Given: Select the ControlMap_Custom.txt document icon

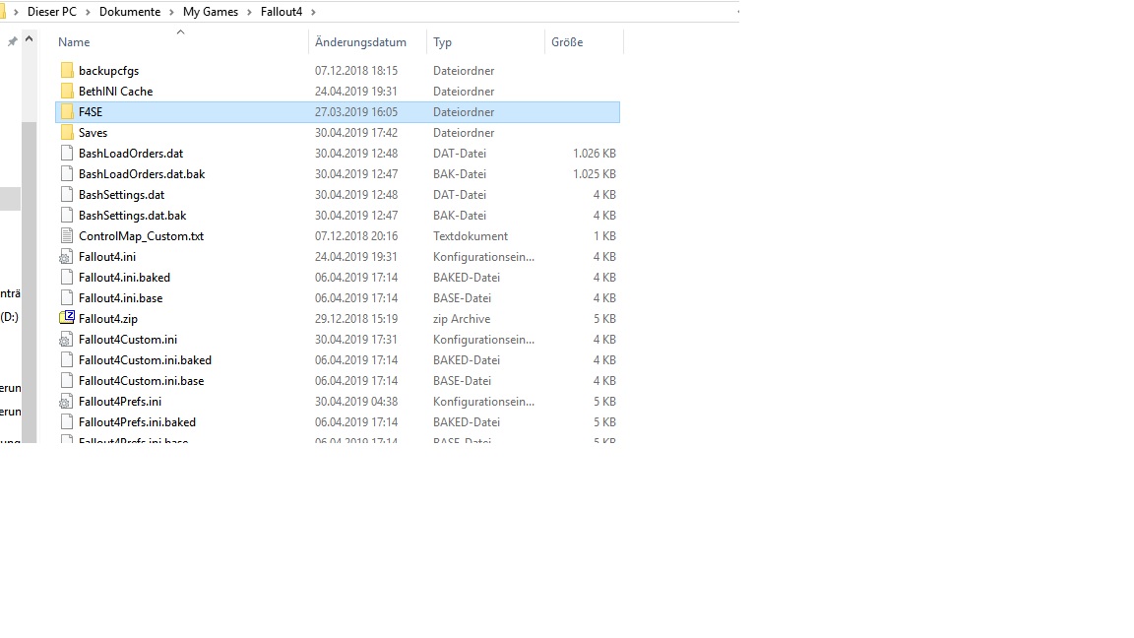Looking at the screenshot, I should click(x=67, y=236).
